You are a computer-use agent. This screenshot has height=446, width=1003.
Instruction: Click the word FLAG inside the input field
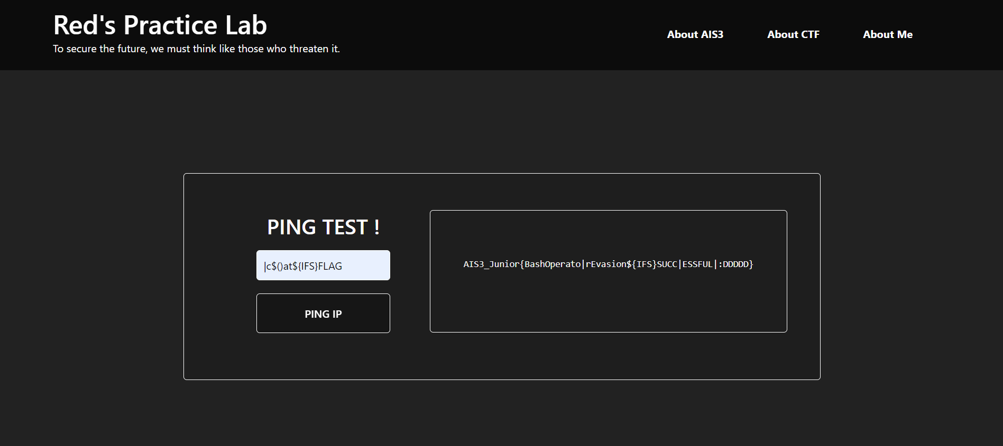[x=330, y=266]
